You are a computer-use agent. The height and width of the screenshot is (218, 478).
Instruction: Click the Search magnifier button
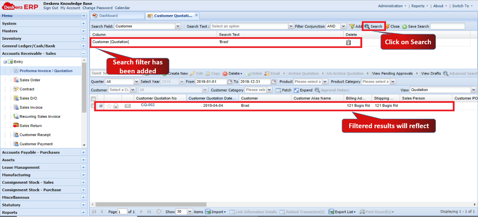tap(373, 26)
